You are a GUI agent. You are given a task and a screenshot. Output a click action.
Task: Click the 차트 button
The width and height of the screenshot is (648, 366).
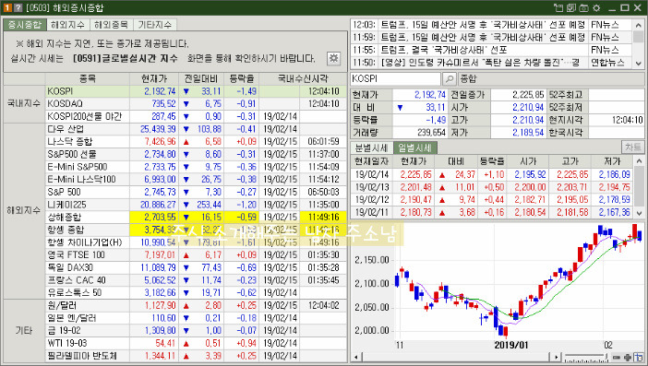click(x=632, y=148)
